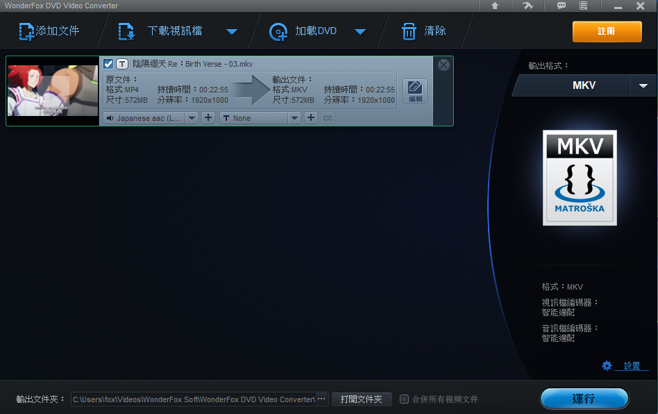Screen dimensions: 658x414
Task: Expand the 下載視訊檔 dropdown arrow
Action: coord(232,32)
